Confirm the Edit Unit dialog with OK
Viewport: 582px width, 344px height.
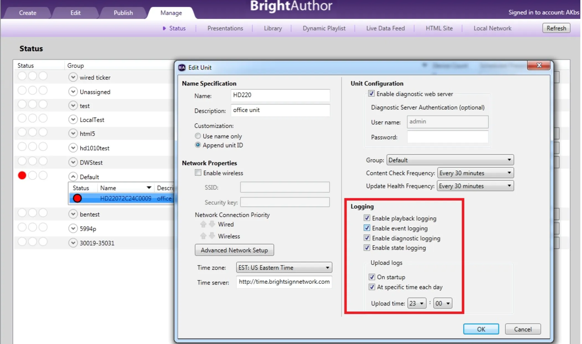point(481,329)
